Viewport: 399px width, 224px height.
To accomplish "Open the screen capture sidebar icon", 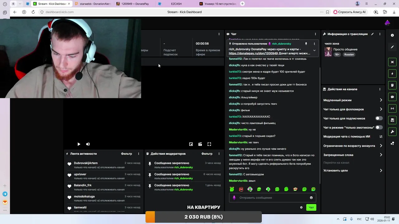I will [x=392, y=62].
